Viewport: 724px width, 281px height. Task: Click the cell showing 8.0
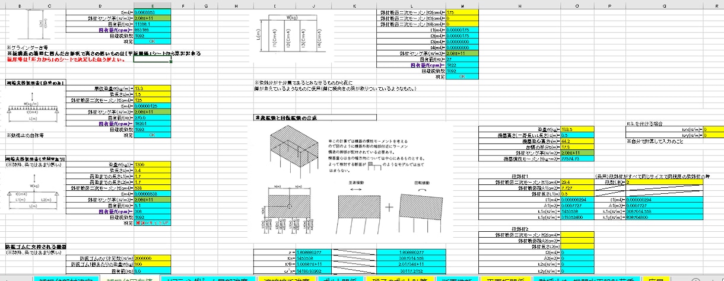(153, 270)
